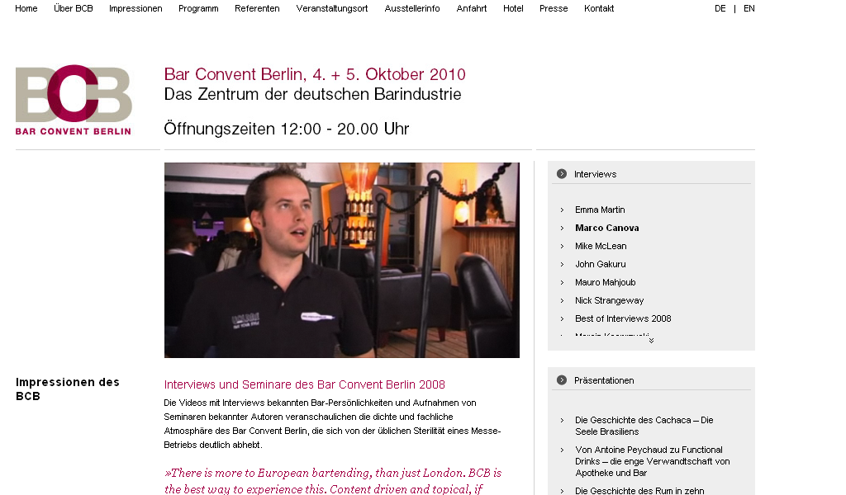Click the round arrow icon beside Präsentationen
This screenshot has width=846, height=495.
pos(562,380)
